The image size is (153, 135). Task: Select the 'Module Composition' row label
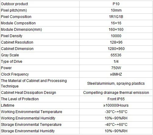click(18, 23)
